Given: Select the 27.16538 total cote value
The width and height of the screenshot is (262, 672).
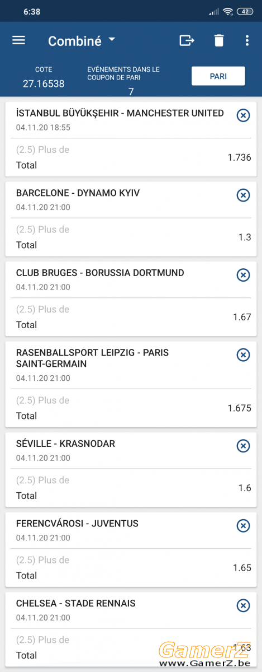Looking at the screenshot, I should coord(44,84).
